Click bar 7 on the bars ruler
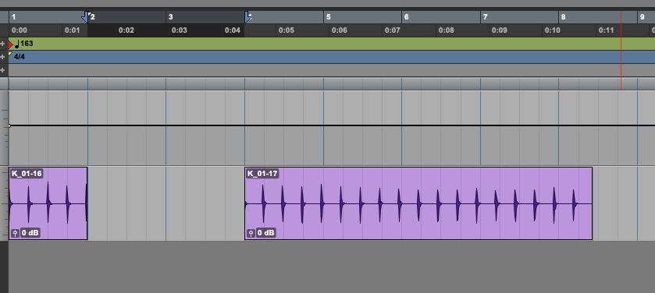Image resolution: width=655 pixels, height=293 pixels. (485, 17)
